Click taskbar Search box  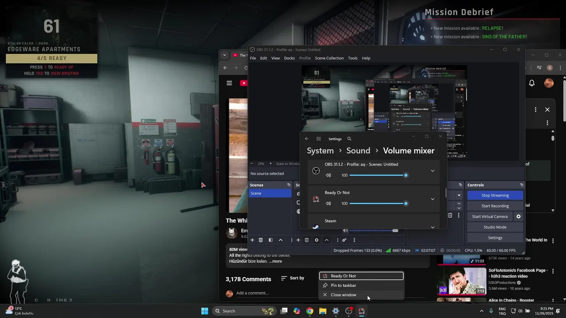coord(244,311)
